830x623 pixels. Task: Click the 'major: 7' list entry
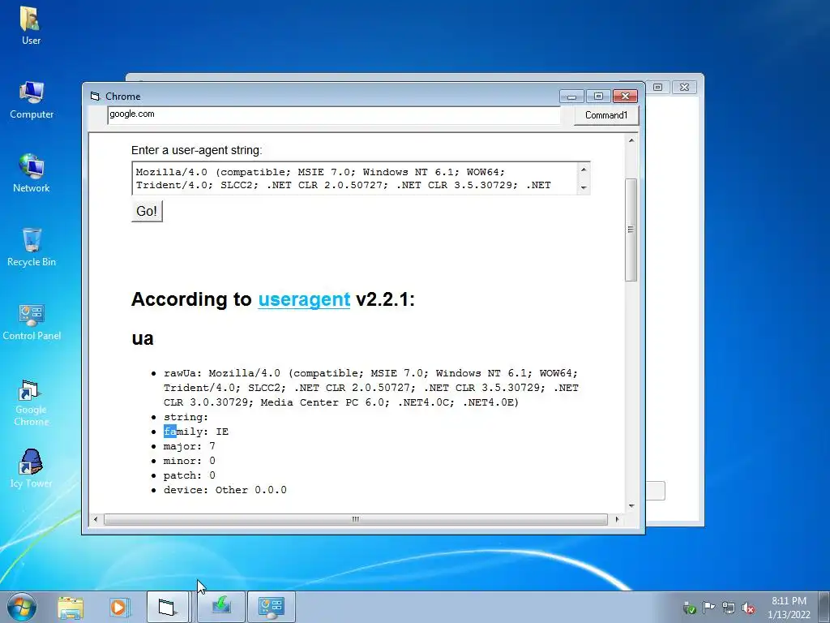click(190, 446)
